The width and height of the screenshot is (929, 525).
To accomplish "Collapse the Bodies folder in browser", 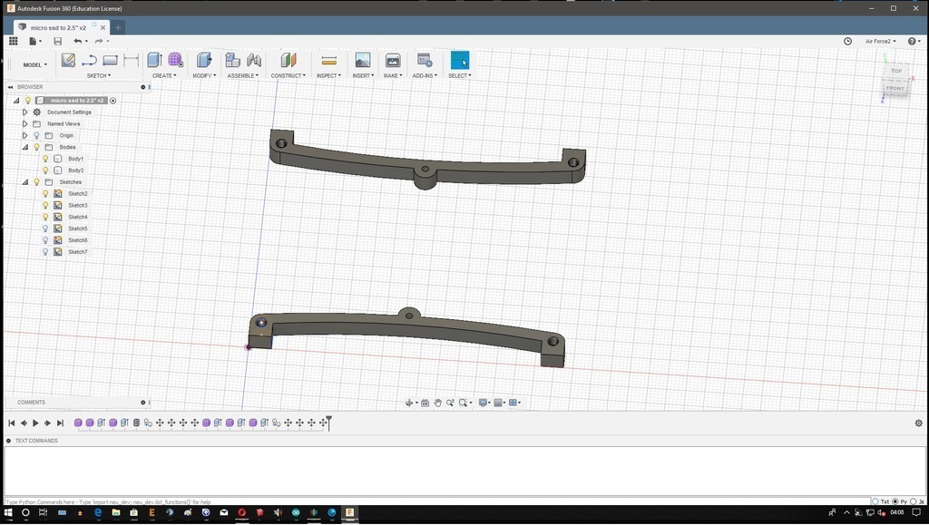I will coord(25,147).
